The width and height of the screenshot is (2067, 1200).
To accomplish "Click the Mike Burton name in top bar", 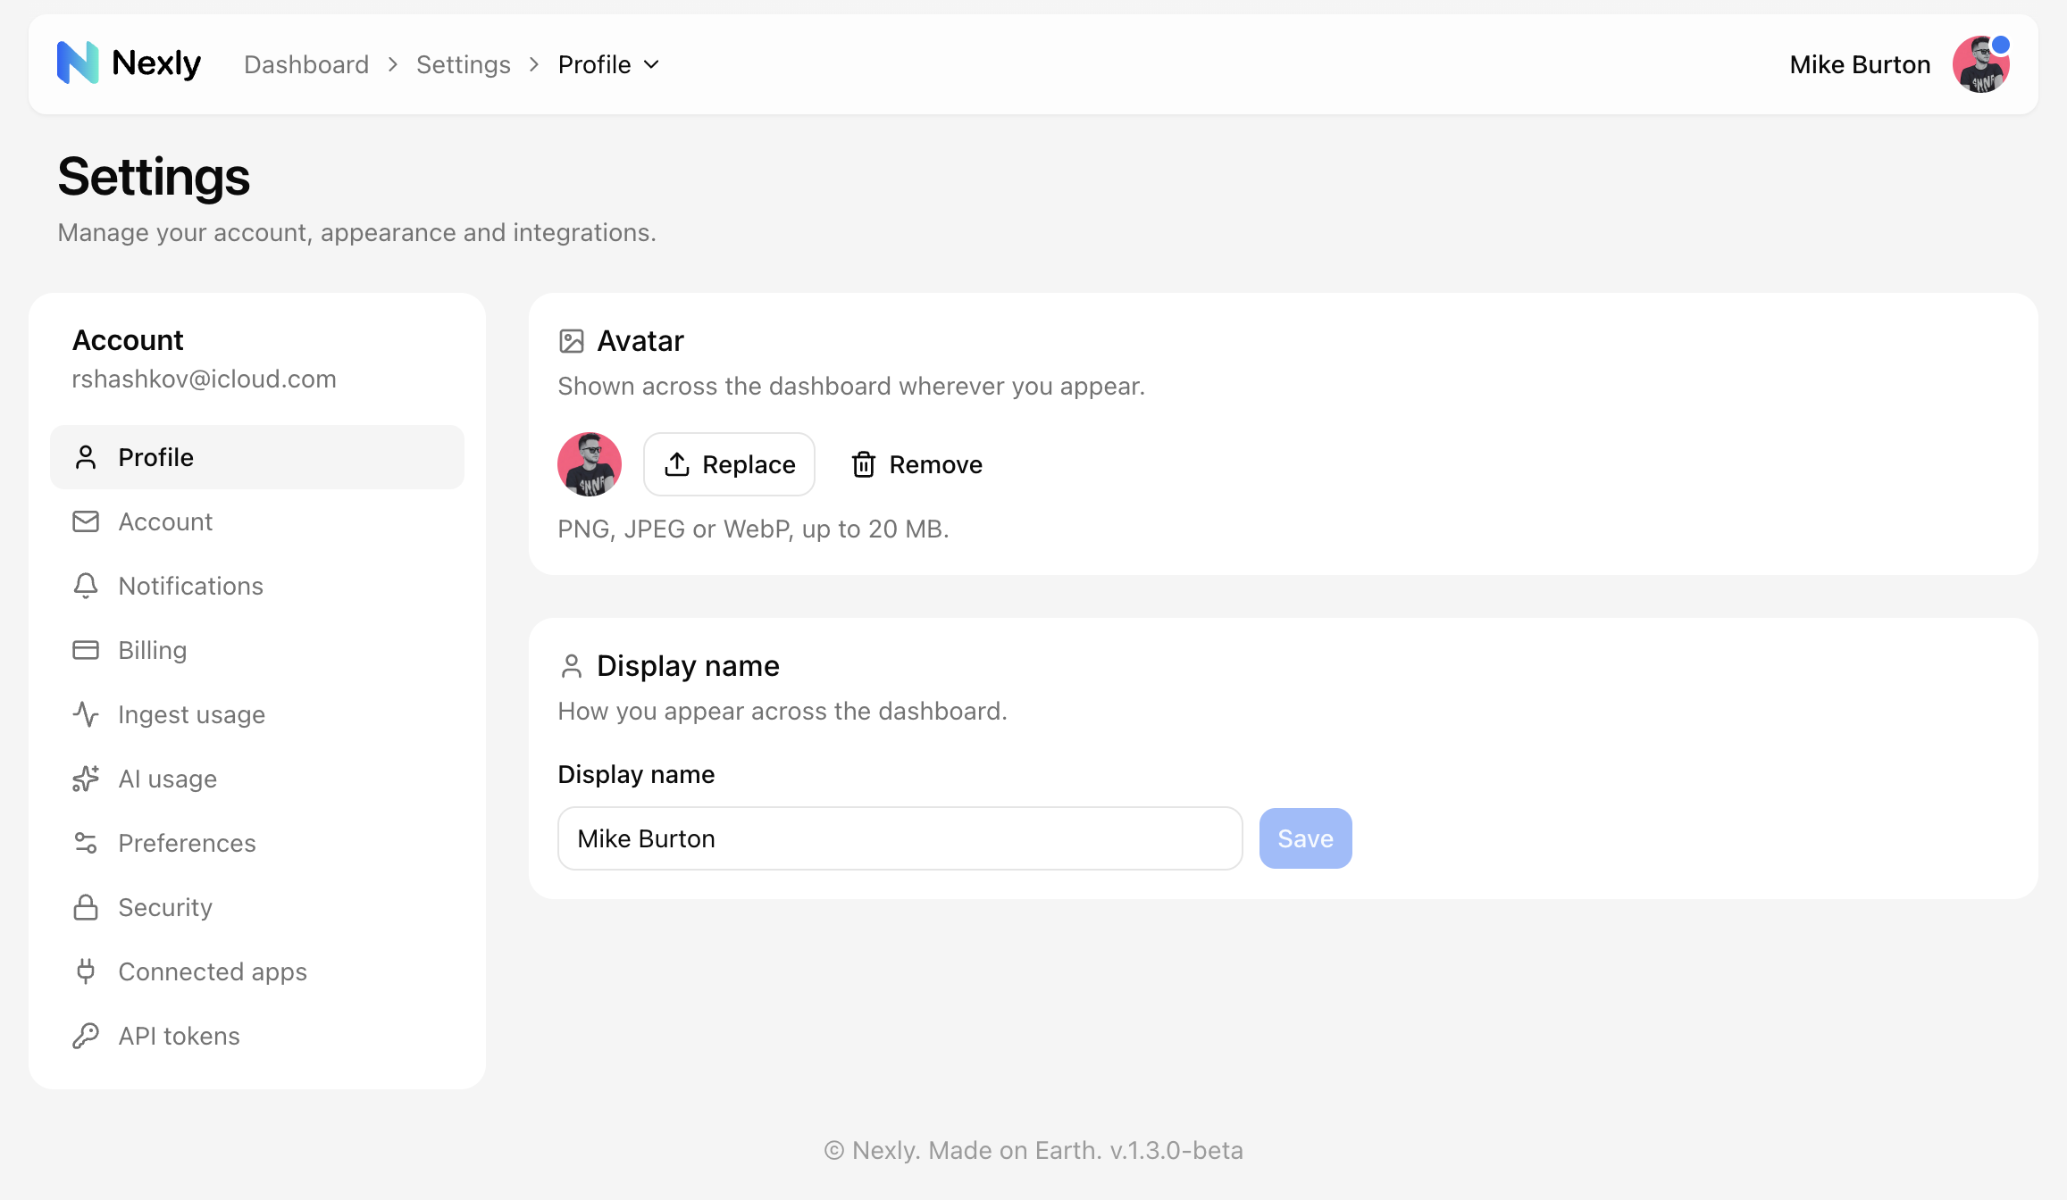I will (x=1860, y=64).
